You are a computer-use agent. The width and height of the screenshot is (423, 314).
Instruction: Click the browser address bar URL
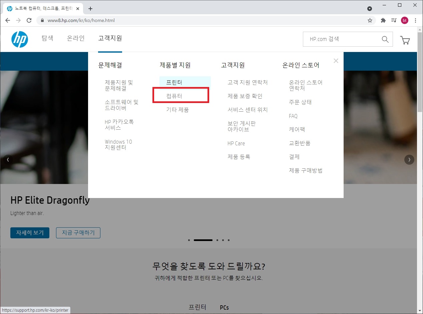pyautogui.click(x=81, y=20)
